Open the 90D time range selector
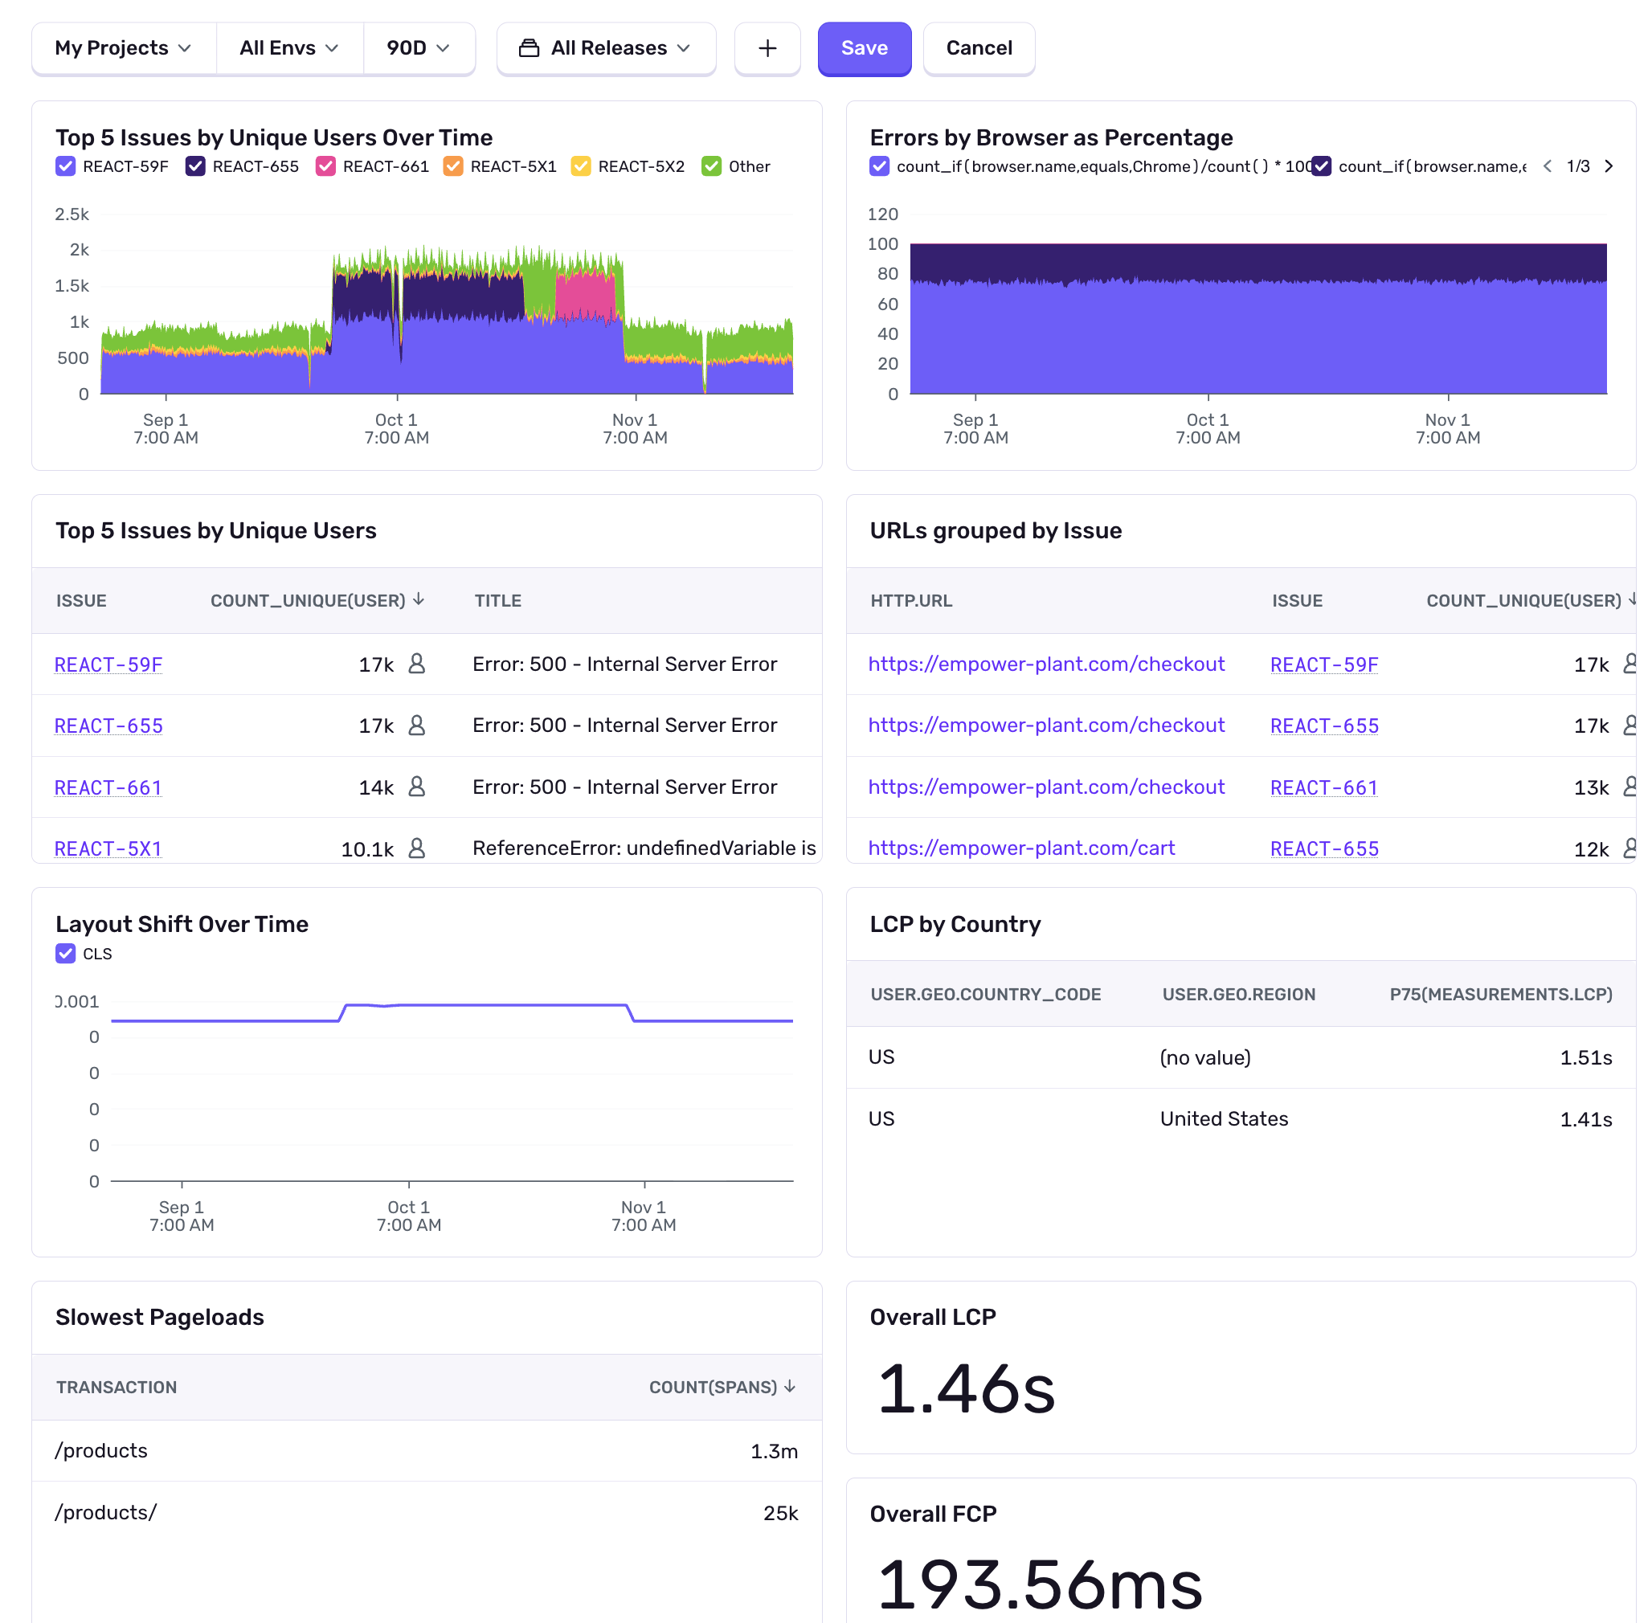 click(417, 48)
